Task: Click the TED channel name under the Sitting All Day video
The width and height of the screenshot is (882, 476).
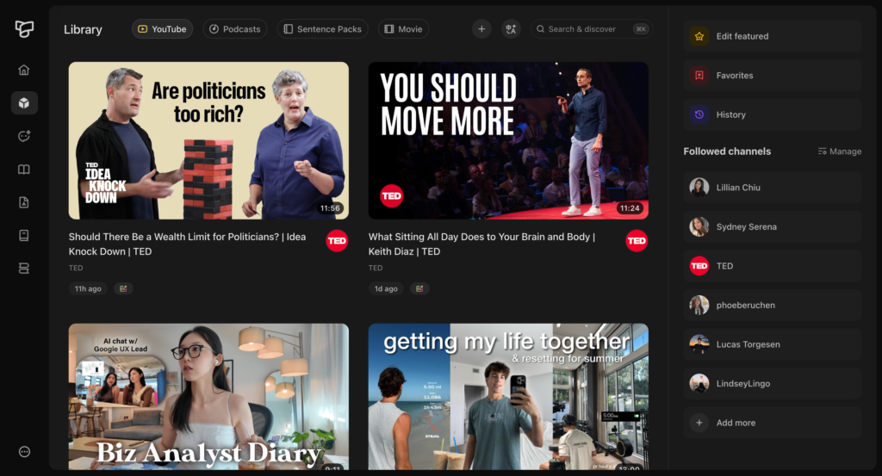Action: (x=376, y=268)
